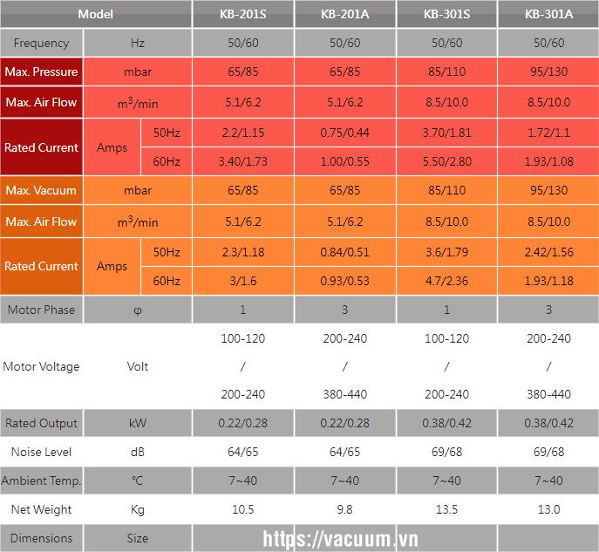Select the KB-301A column header
Viewport: 599px width, 552px height.
pyautogui.click(x=548, y=14)
